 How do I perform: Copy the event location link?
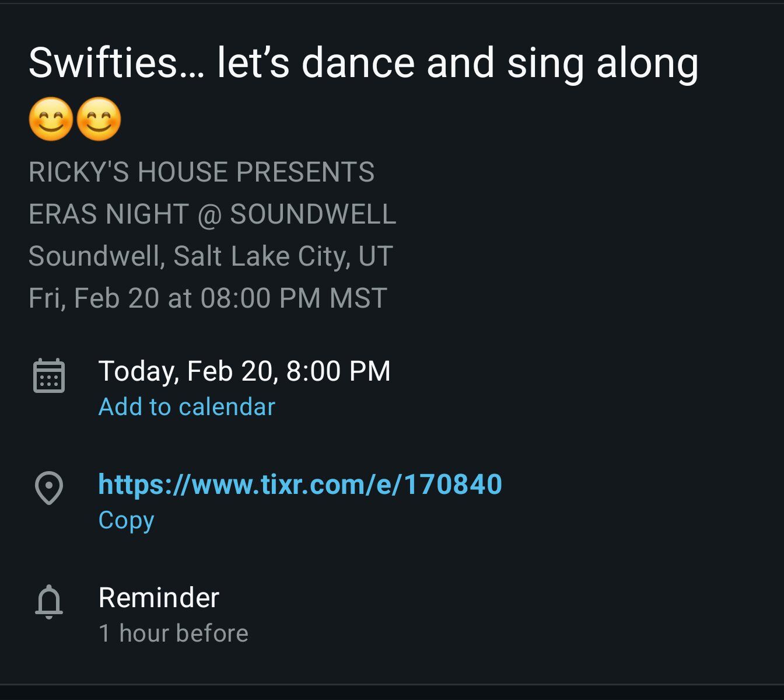click(x=126, y=520)
